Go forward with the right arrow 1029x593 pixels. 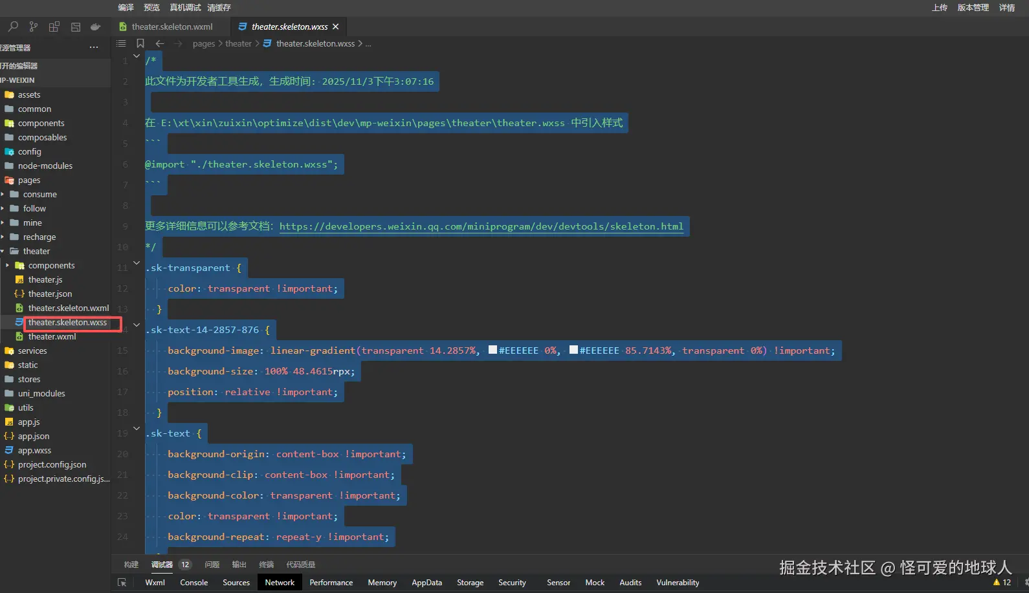(x=179, y=43)
